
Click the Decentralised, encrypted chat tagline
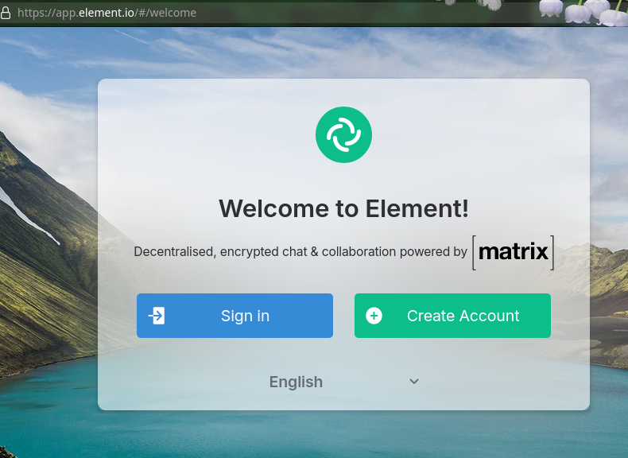[300, 251]
